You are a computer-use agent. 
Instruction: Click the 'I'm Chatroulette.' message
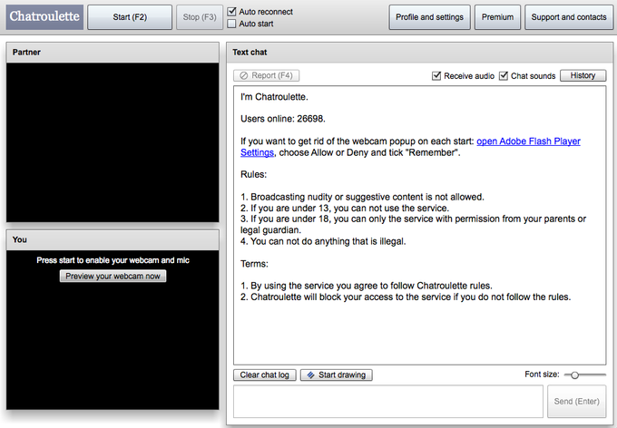274,97
